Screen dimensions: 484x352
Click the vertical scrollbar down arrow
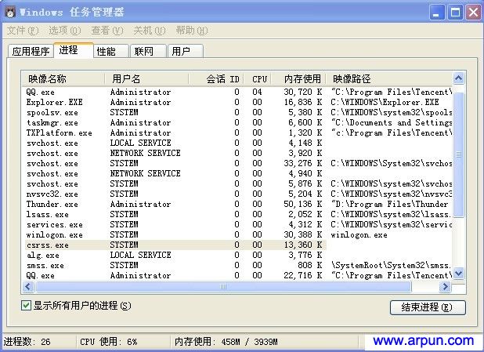point(458,274)
